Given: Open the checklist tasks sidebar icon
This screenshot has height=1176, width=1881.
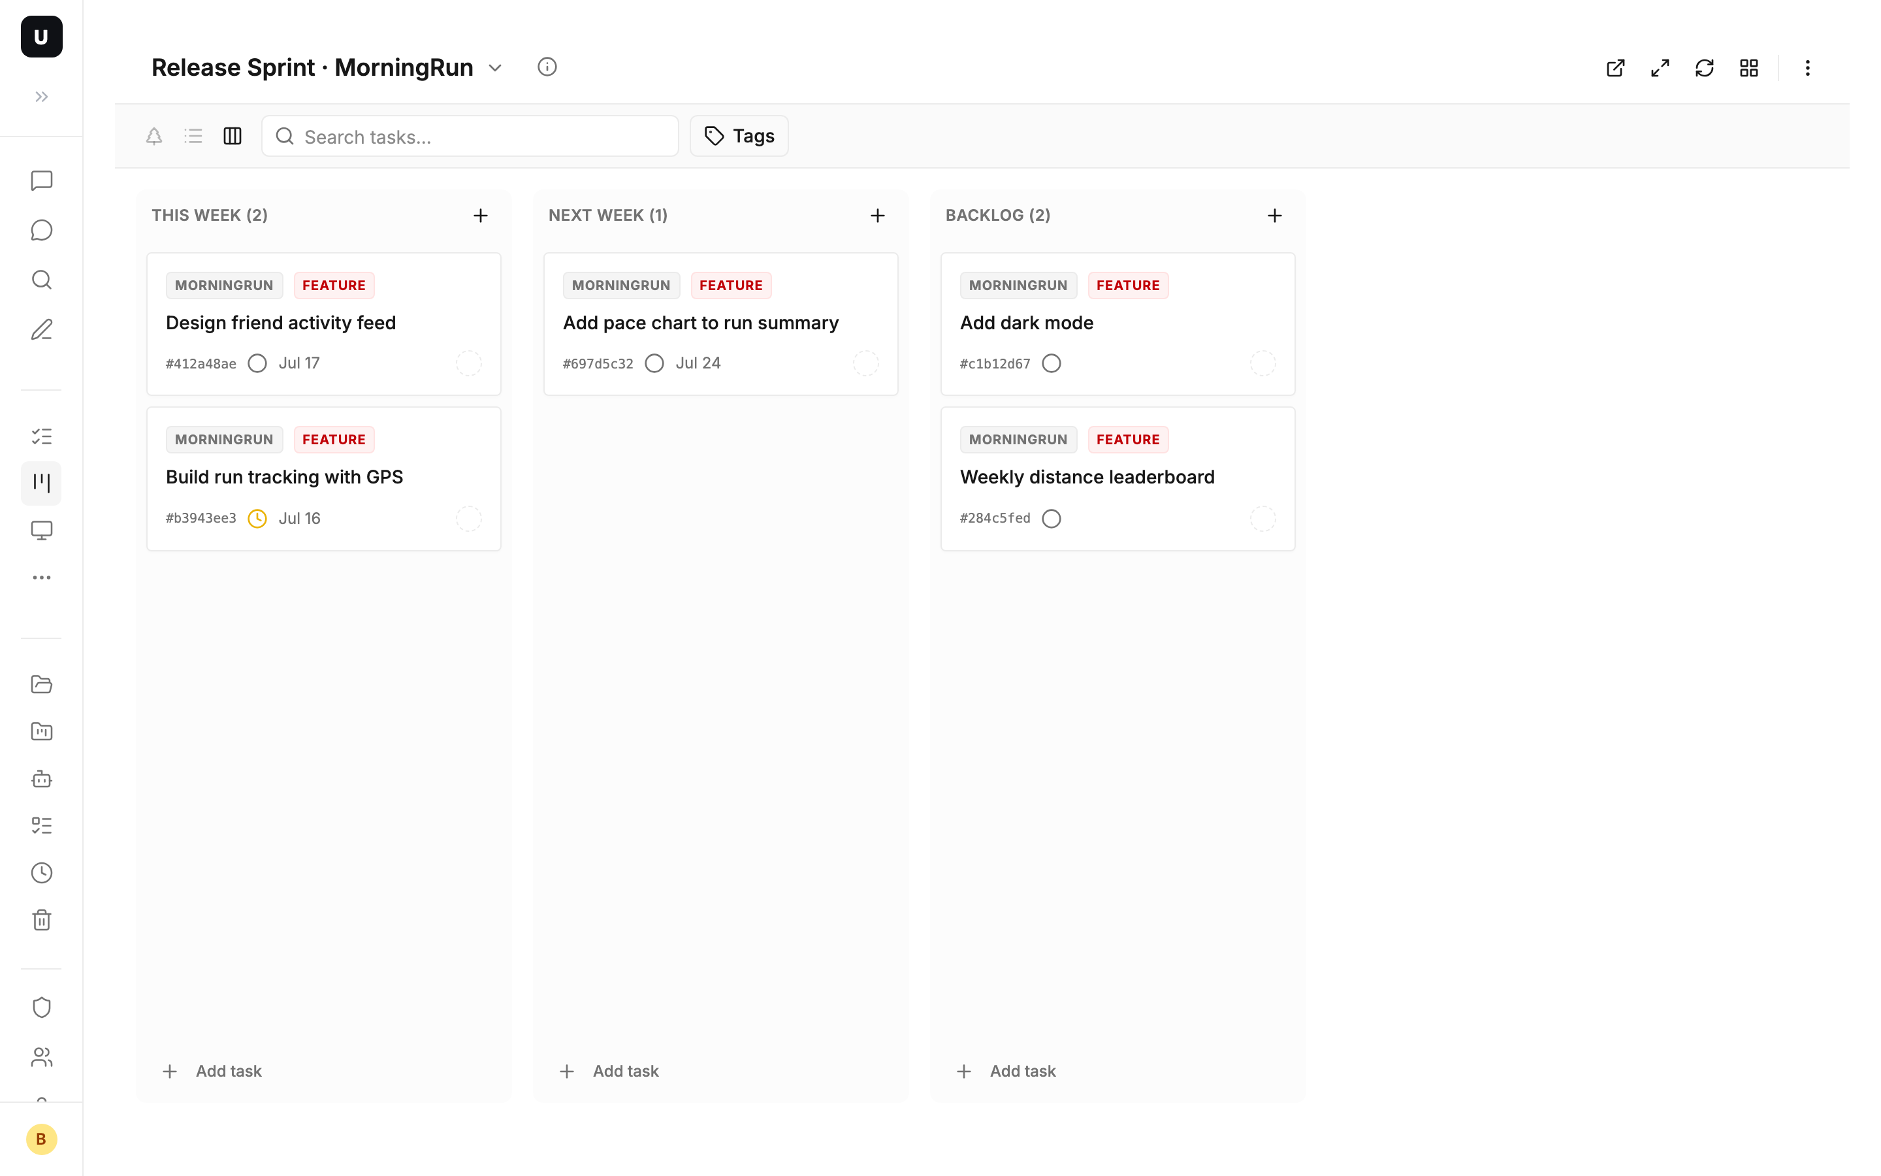Looking at the screenshot, I should pyautogui.click(x=41, y=436).
